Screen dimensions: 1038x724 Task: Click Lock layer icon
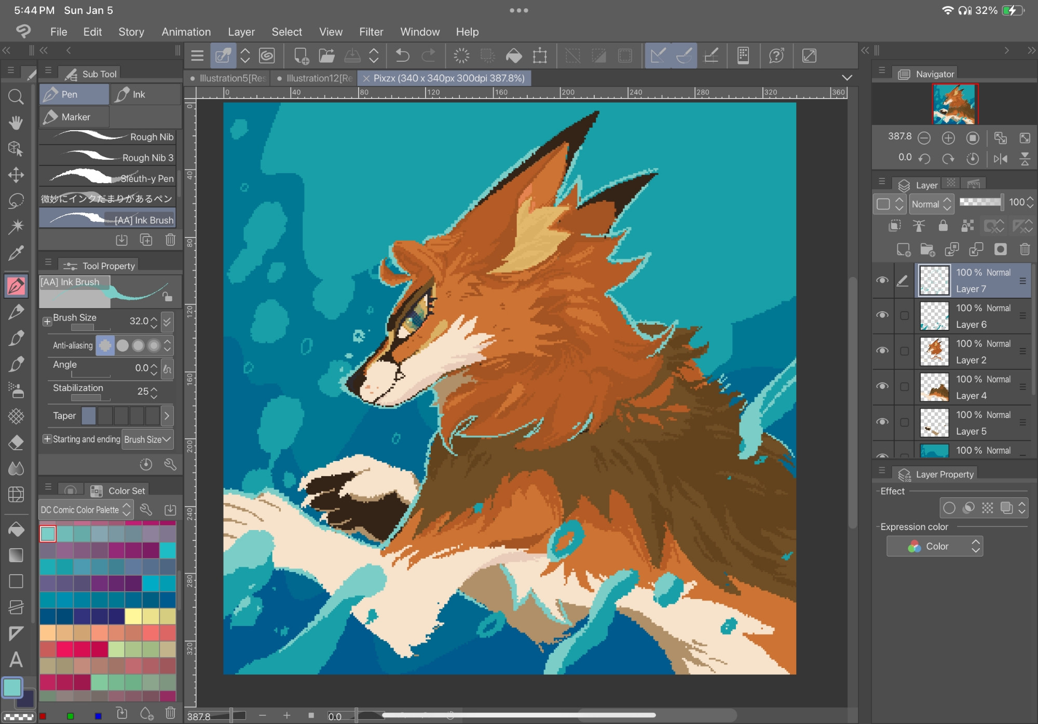[943, 226]
